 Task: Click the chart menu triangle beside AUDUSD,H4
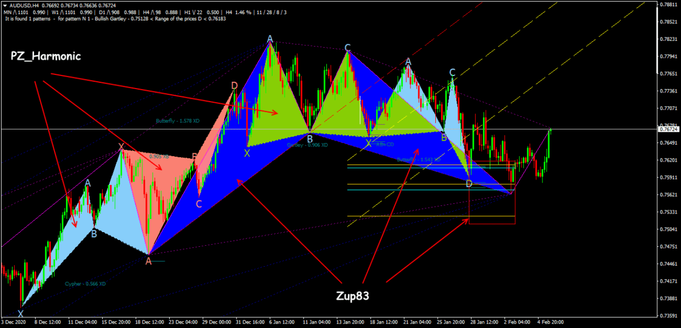click(5, 5)
